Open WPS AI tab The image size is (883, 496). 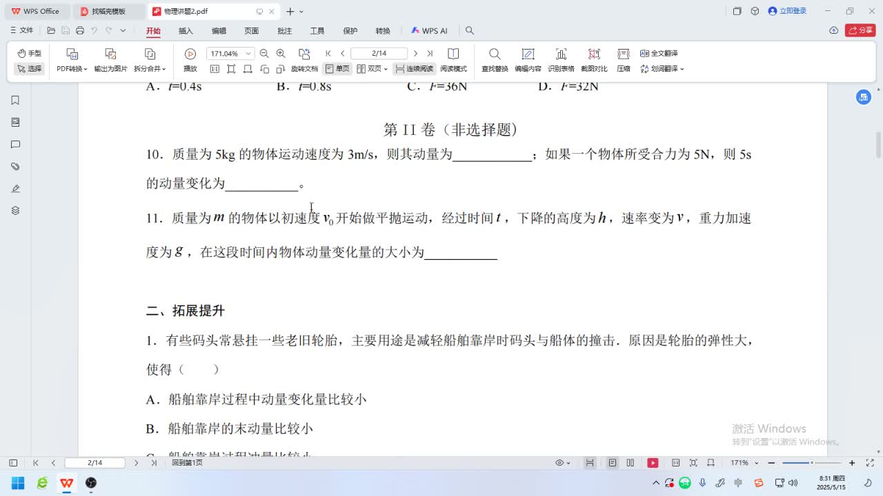[x=429, y=31]
